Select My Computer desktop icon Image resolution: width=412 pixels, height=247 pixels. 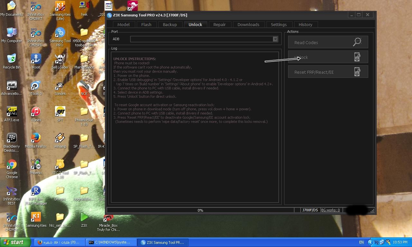(x=12, y=35)
